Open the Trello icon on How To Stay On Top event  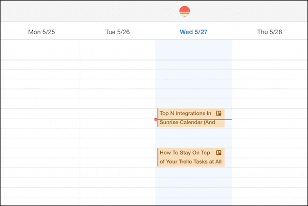tap(218, 153)
